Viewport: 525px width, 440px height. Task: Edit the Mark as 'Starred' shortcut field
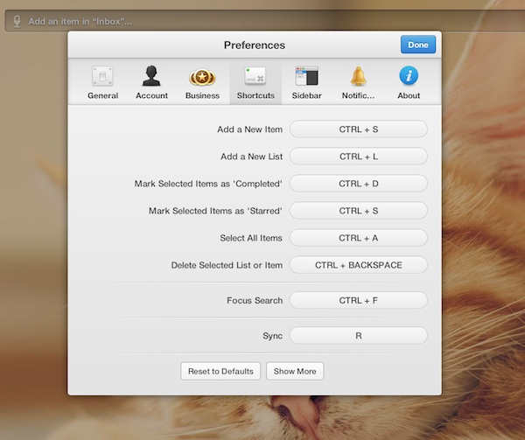[359, 211]
